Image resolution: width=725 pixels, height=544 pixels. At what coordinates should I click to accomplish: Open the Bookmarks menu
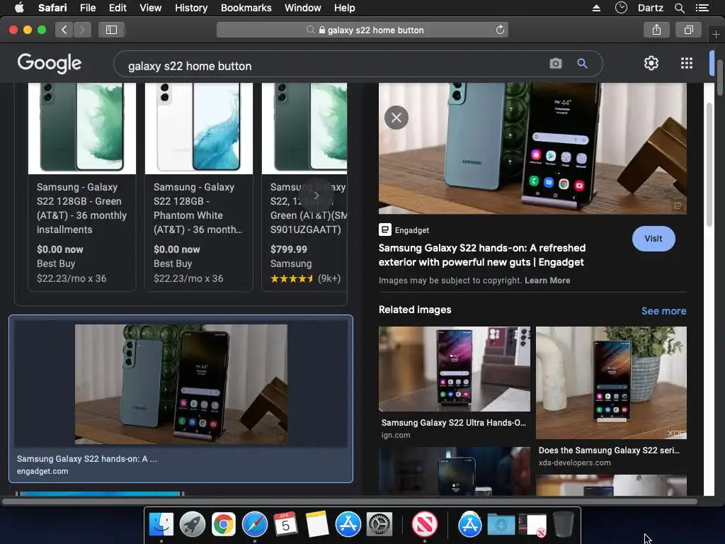pyautogui.click(x=246, y=8)
